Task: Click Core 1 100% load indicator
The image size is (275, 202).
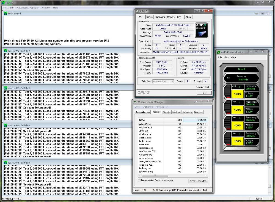Action: (238, 110)
